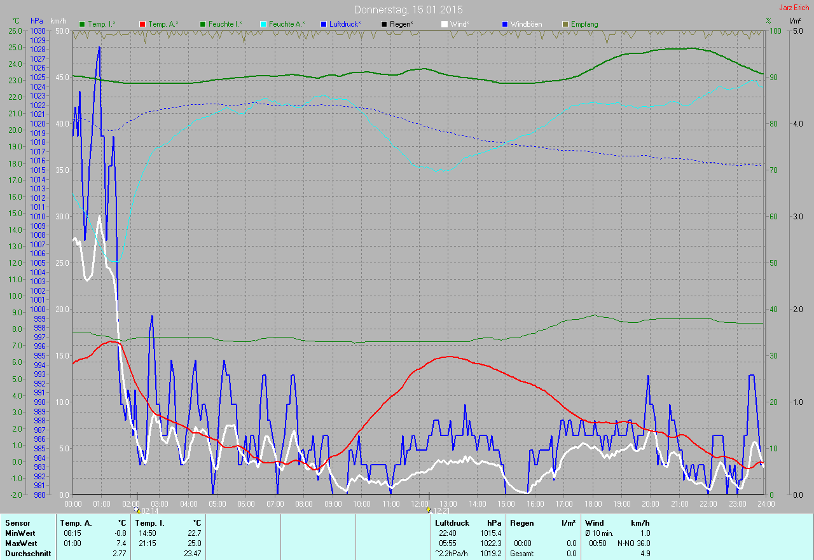Click the '2.77' average outdoor temperature value
814x560 pixels.
pyautogui.click(x=120, y=554)
